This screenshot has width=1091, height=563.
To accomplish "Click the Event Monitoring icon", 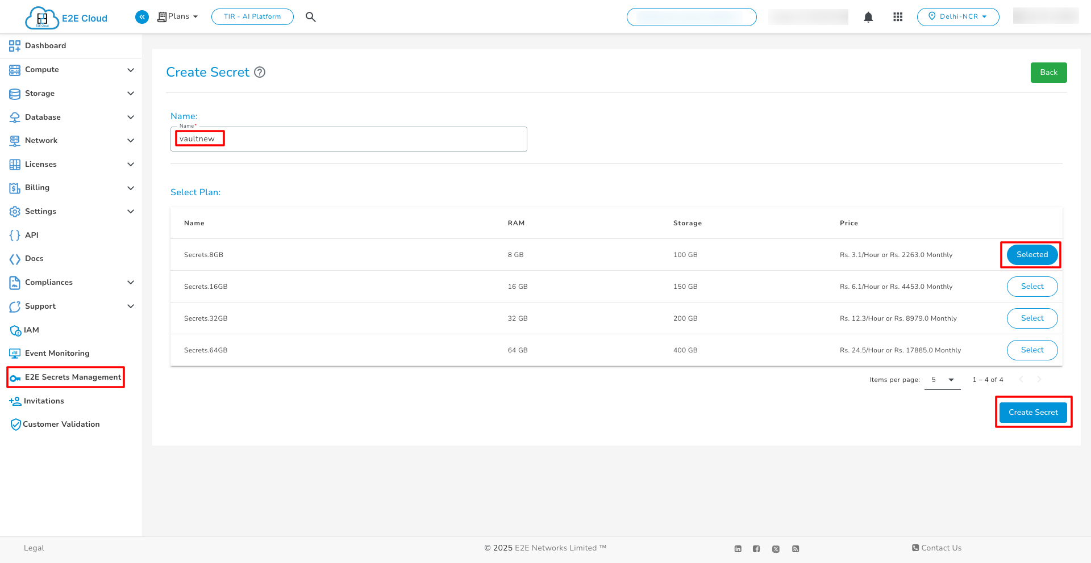I will pyautogui.click(x=15, y=354).
